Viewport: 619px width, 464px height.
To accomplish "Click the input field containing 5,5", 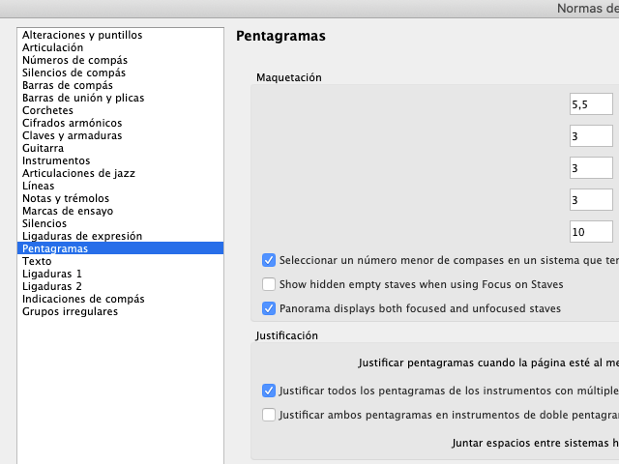I will tap(591, 104).
